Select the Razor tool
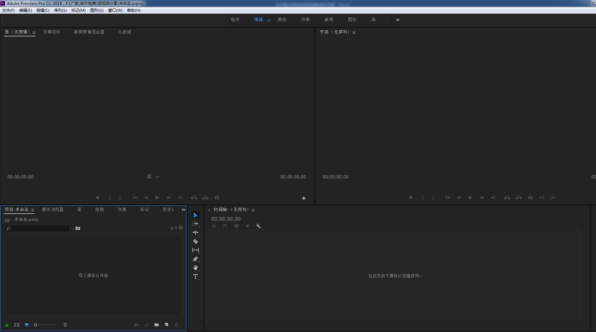 (x=196, y=241)
